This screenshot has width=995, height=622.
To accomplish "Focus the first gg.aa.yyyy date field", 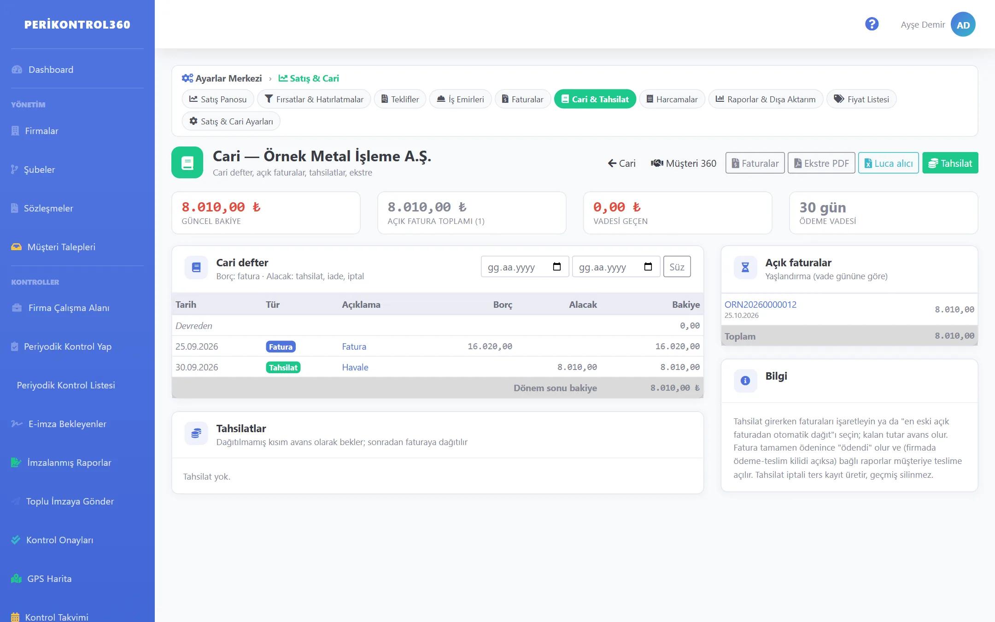I will pyautogui.click(x=525, y=267).
